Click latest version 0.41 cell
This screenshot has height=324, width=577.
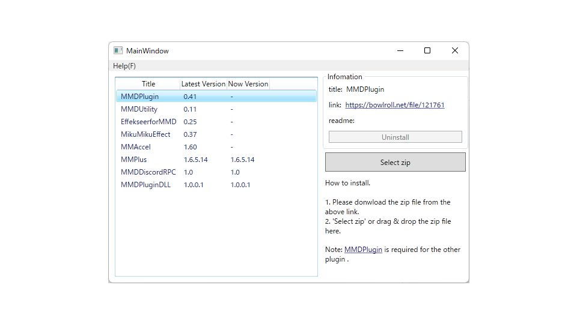click(190, 97)
